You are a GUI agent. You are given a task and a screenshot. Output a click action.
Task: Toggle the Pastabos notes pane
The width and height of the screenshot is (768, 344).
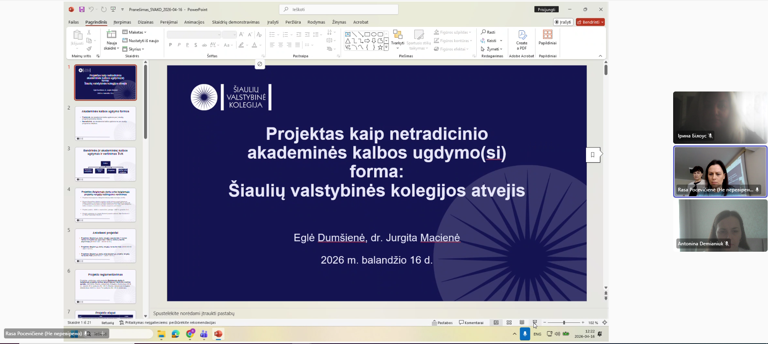click(x=442, y=322)
